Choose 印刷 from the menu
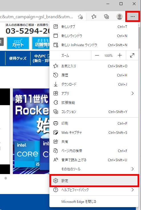141x210 pixels. [94, 123]
